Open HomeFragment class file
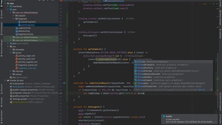 [x=28, y=22]
